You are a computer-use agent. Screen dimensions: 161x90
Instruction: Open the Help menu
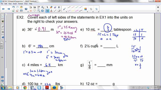31,4
